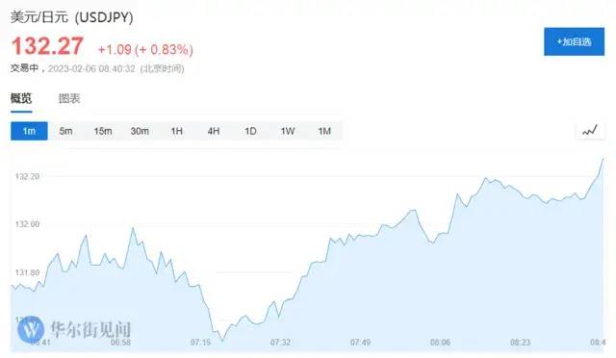The width and height of the screenshot is (616, 358).
Task: Select the 1m interval
Action: pyautogui.click(x=29, y=131)
